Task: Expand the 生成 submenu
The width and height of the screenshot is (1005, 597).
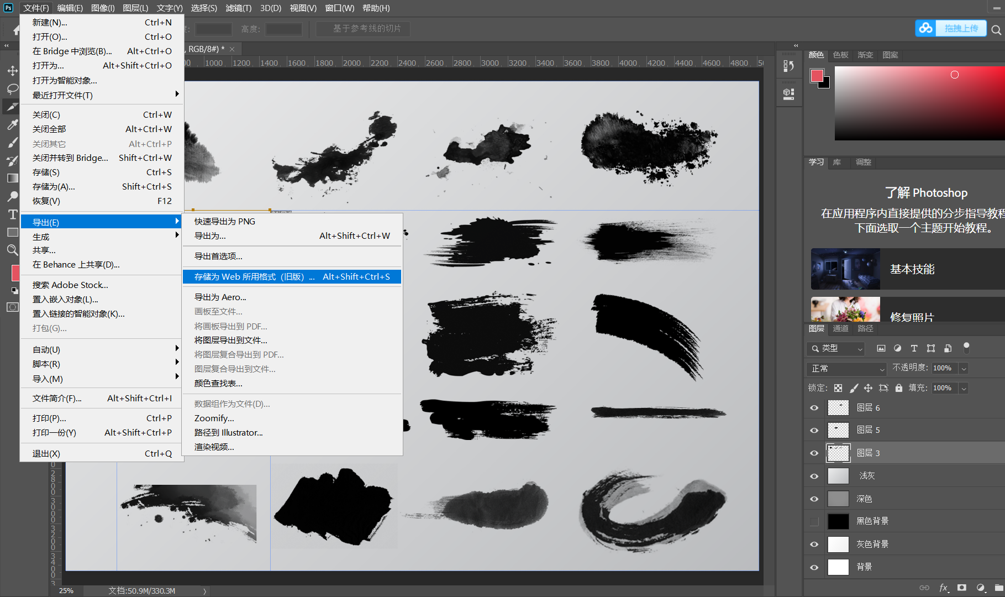Action: 102,237
